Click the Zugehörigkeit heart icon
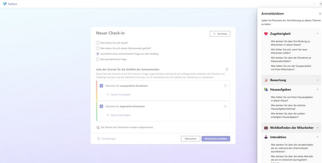Screen dimensions: 322x163 click(x=266, y=34)
